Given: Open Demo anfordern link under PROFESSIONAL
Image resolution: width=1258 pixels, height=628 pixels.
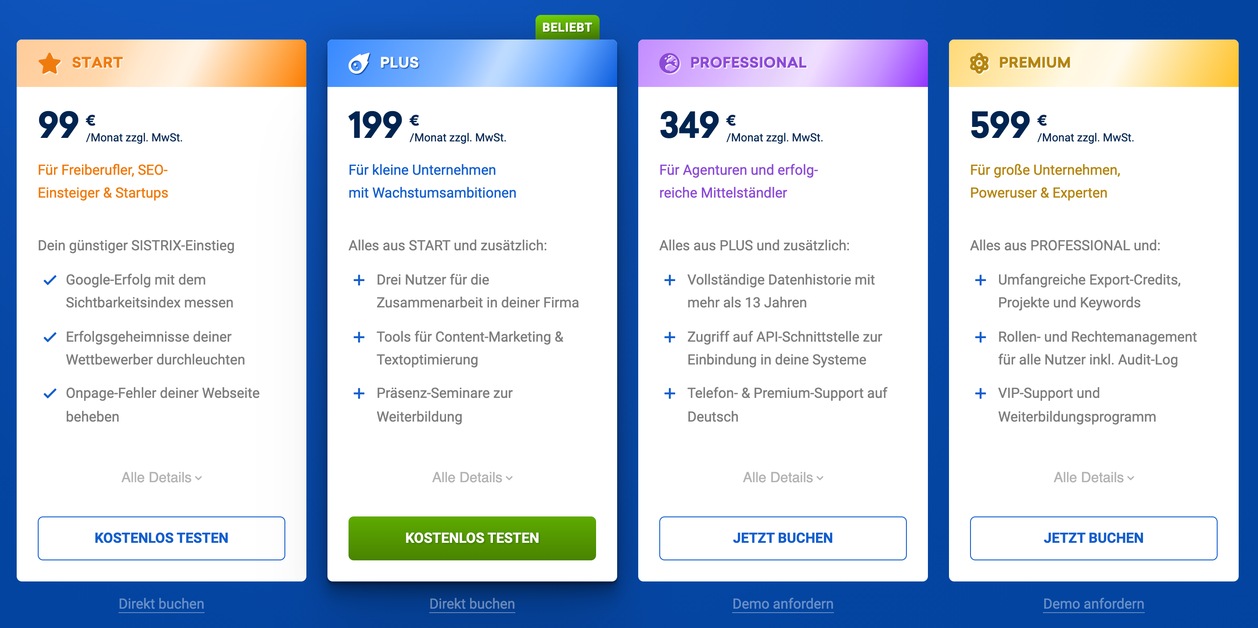Looking at the screenshot, I should tap(782, 604).
